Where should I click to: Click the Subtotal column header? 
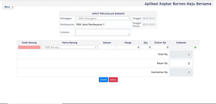pos(181,43)
